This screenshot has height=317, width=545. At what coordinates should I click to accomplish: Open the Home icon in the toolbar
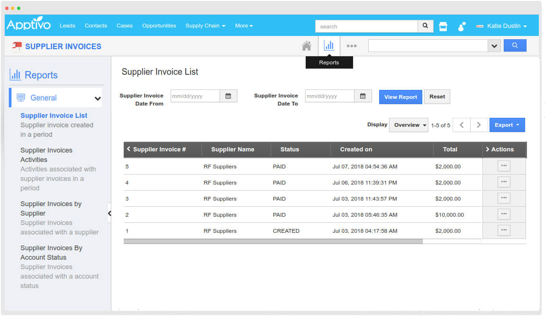click(x=307, y=46)
